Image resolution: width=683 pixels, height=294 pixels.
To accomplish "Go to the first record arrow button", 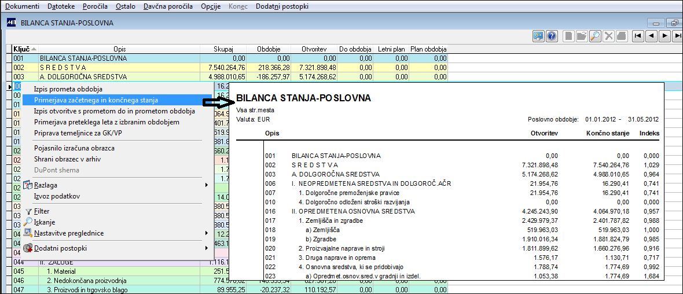I will pyautogui.click(x=638, y=36).
